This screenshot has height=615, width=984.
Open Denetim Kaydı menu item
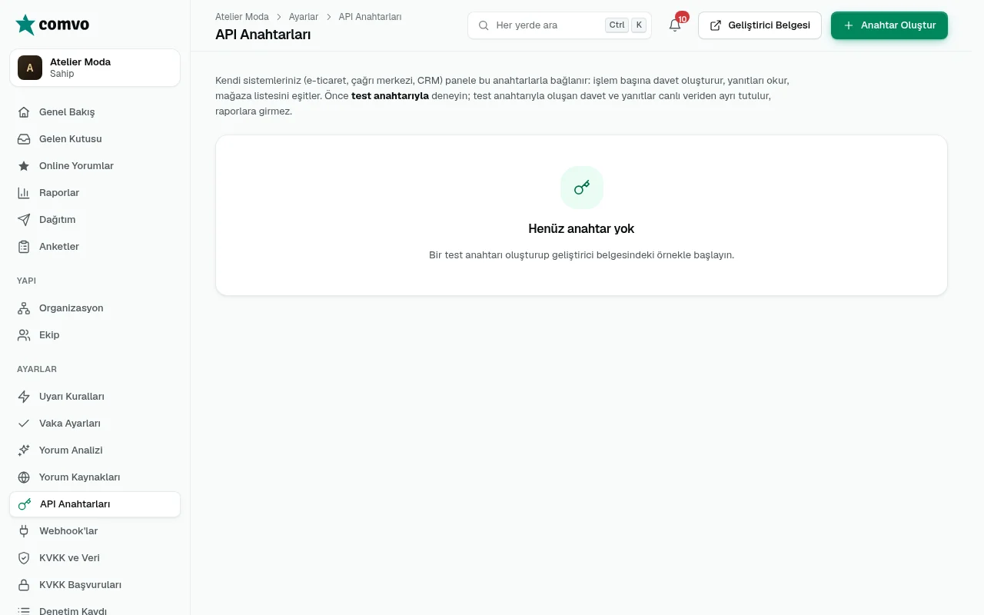[95, 611]
